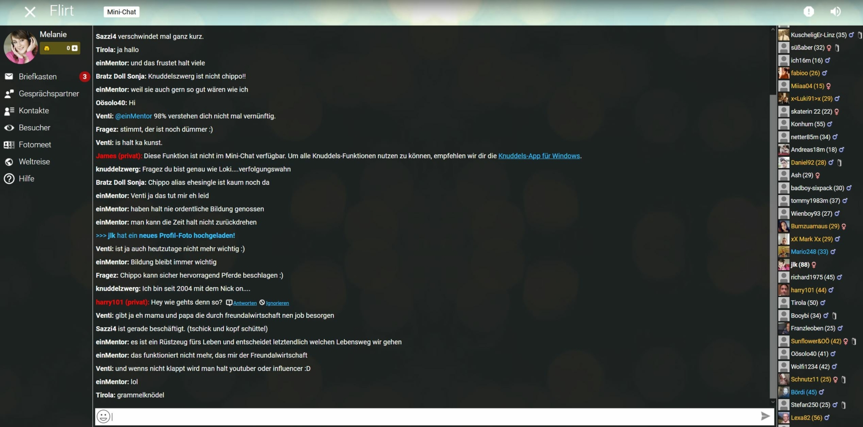Select user Konhum (55)
This screenshot has height=427, width=863.
(808, 124)
